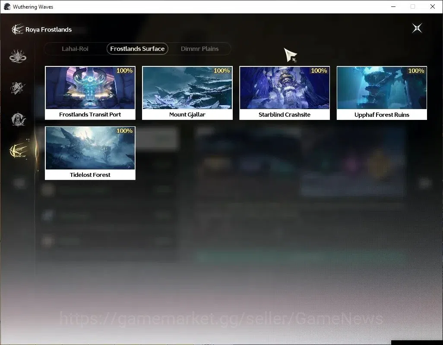This screenshot has width=443, height=345.
Task: Click the Tidelost Forest label
Action: tap(90, 175)
